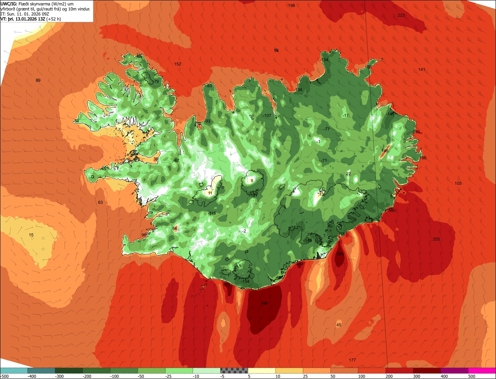Click the 223 value in the dark red patch
Screen dimensions: 496x379
pos(401,15)
